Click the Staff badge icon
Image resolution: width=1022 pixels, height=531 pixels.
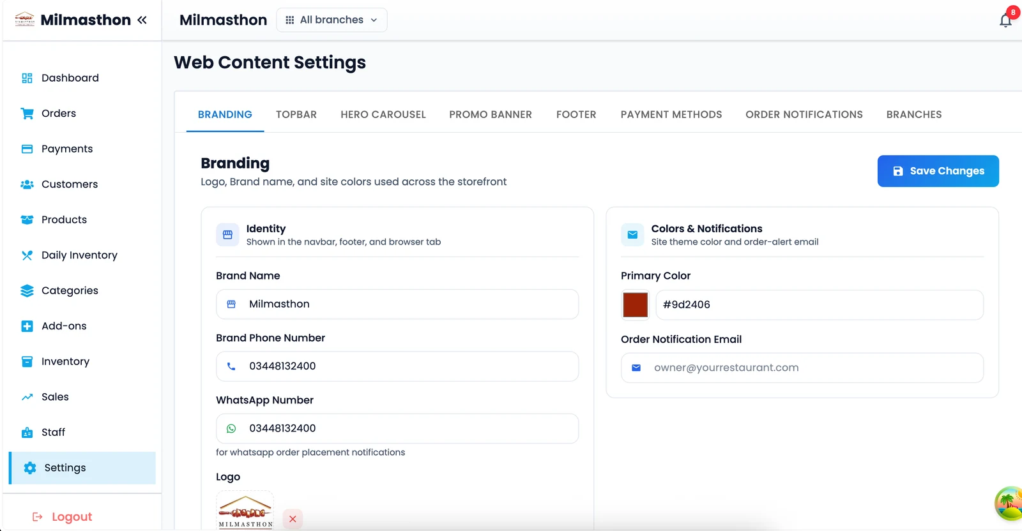pyautogui.click(x=27, y=432)
